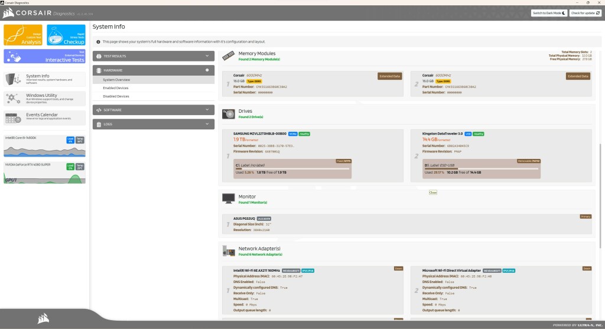
Task: Click the Microsoft Wi-Fi Direct Virtual Adapter name
Action: [x=451, y=271]
